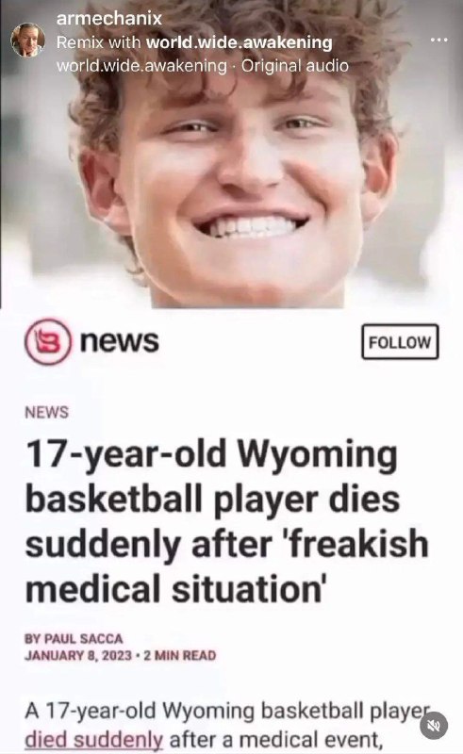Click the article's opening paragraph text
Screen dimensions: 463x754
(x=226, y=725)
